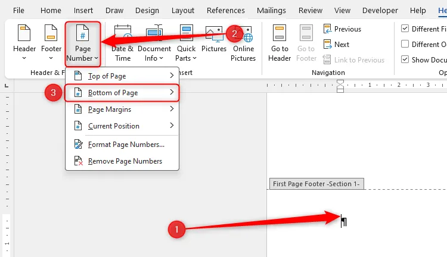The height and width of the screenshot is (257, 447).
Task: Select Bottom of Page menu entry
Action: (122, 93)
